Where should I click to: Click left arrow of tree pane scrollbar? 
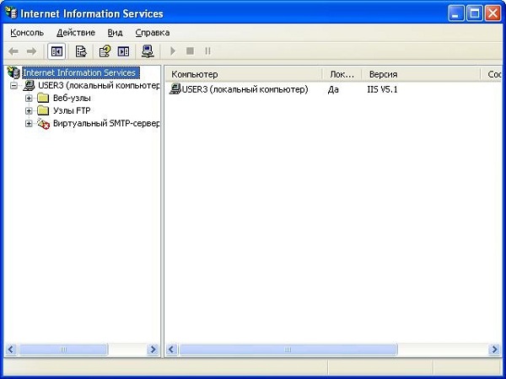pos(11,350)
